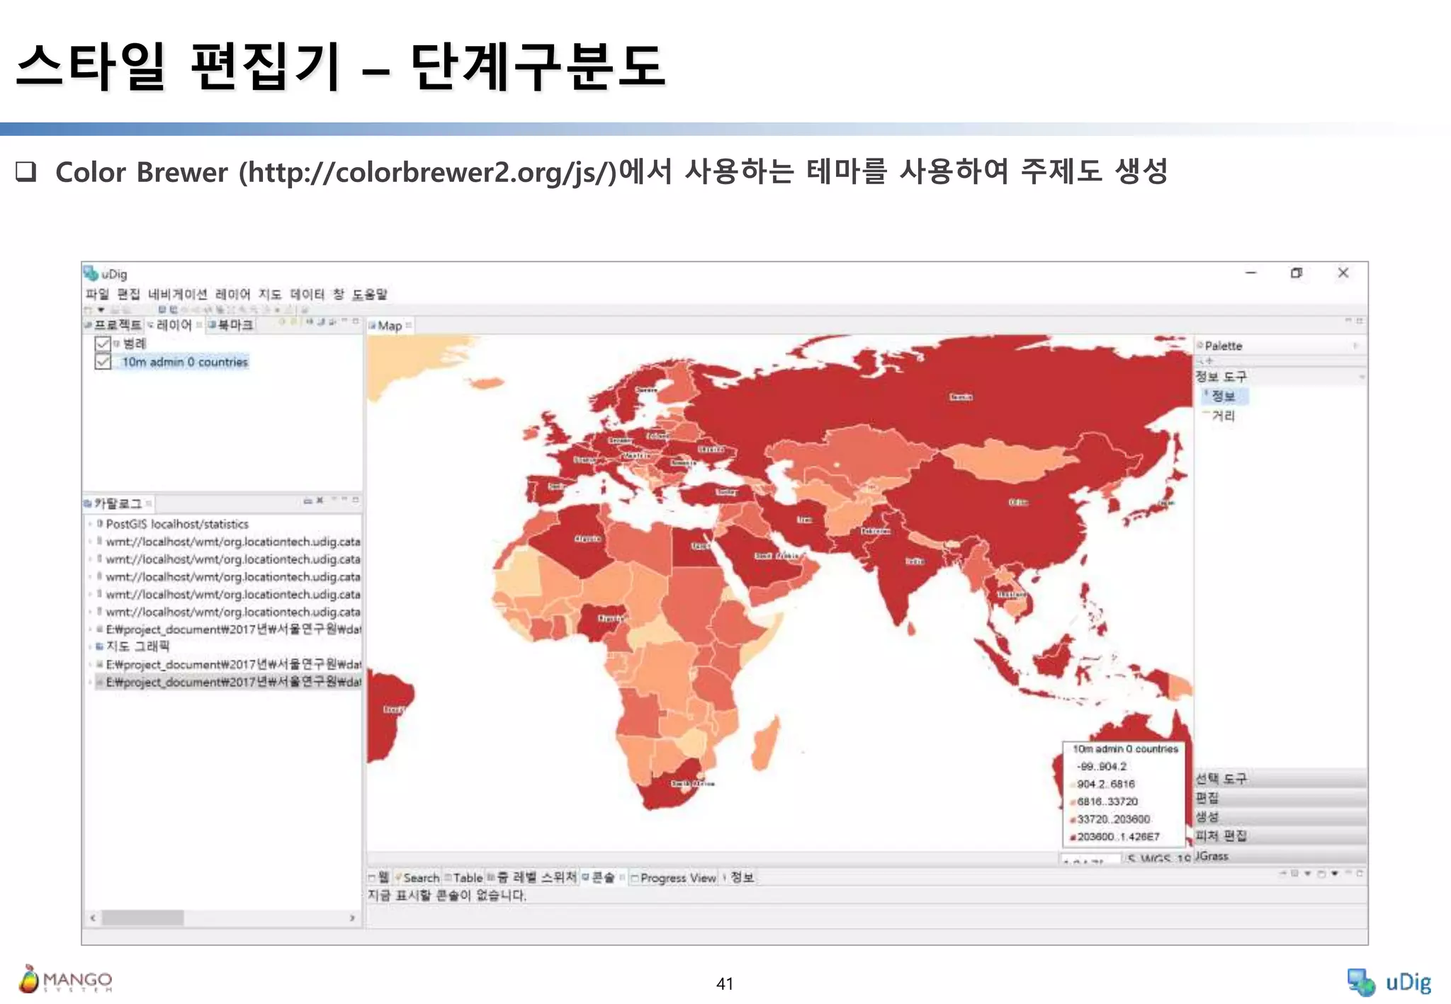Switch to the 웹 bottom tab
The height and width of the screenshot is (1004, 1451).
(x=380, y=877)
